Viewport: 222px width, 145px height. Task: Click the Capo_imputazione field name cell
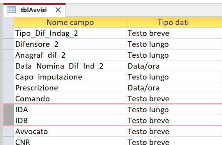[x=70, y=77]
